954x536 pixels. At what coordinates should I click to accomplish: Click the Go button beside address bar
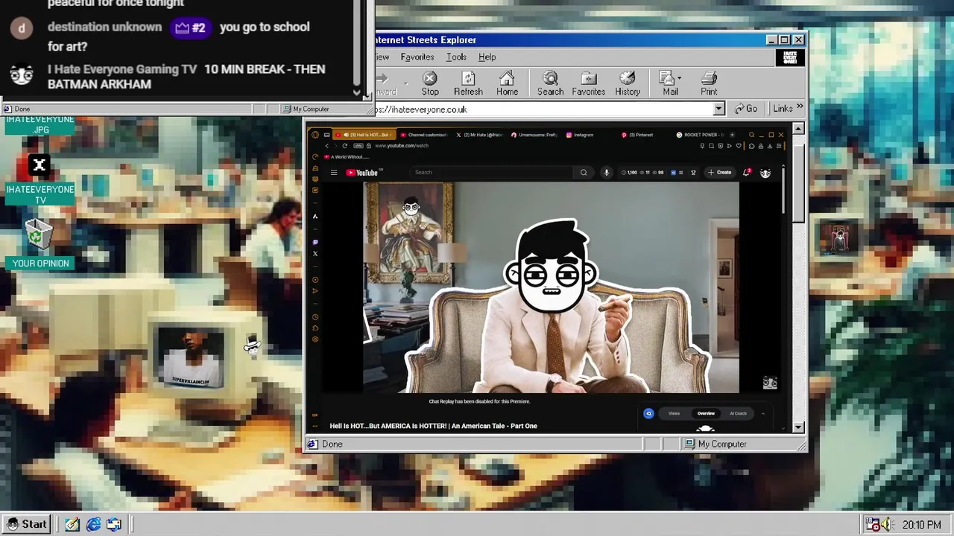click(746, 109)
